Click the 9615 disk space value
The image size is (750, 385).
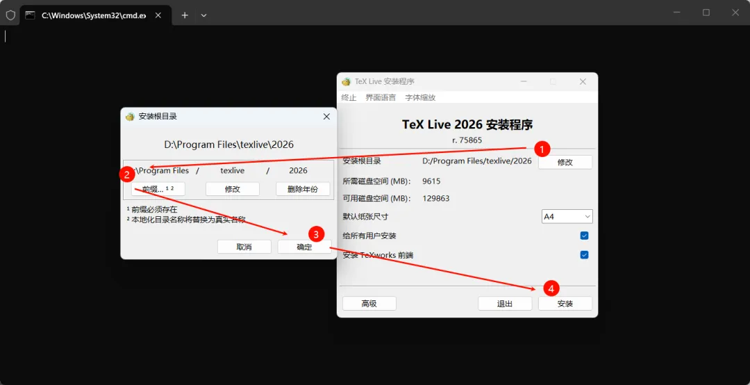pyautogui.click(x=431, y=181)
